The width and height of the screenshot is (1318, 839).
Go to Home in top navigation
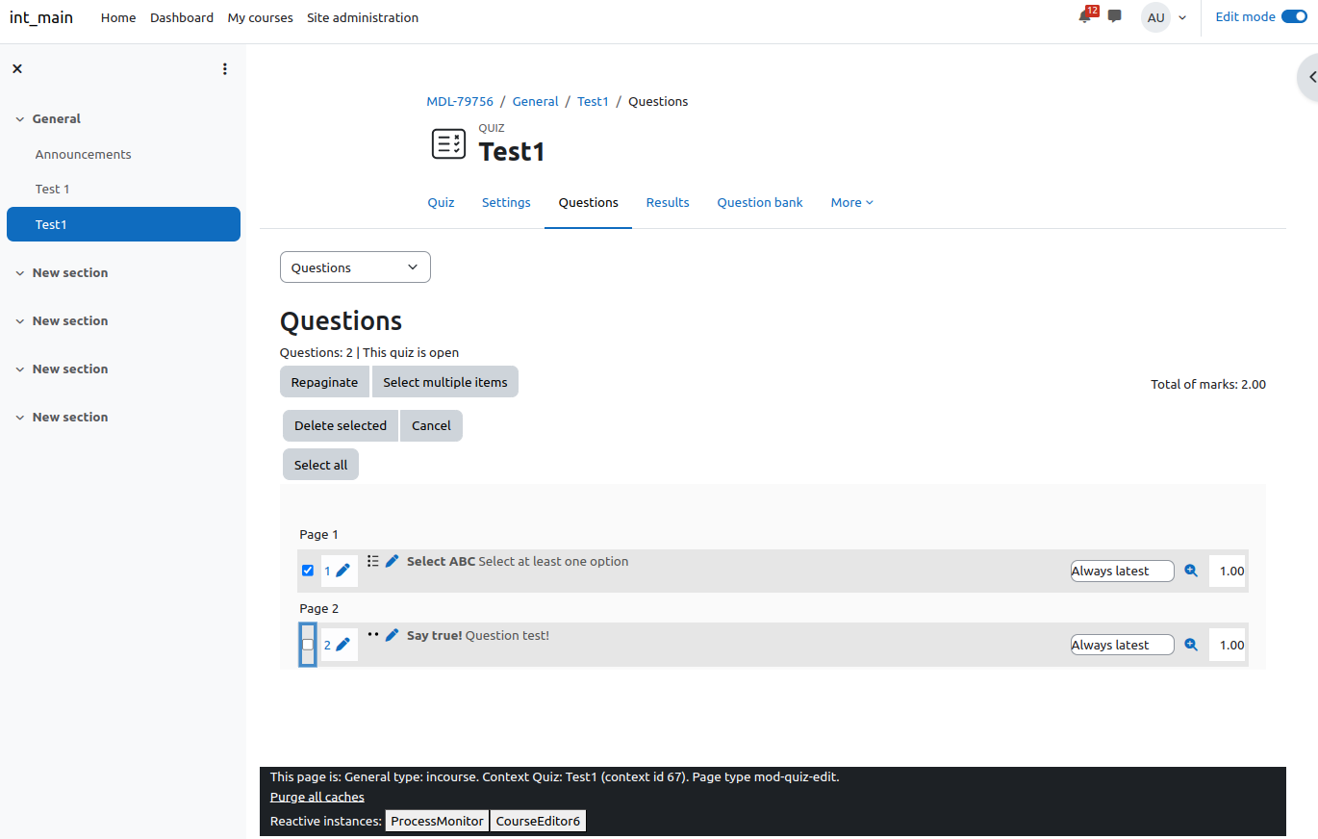[118, 17]
